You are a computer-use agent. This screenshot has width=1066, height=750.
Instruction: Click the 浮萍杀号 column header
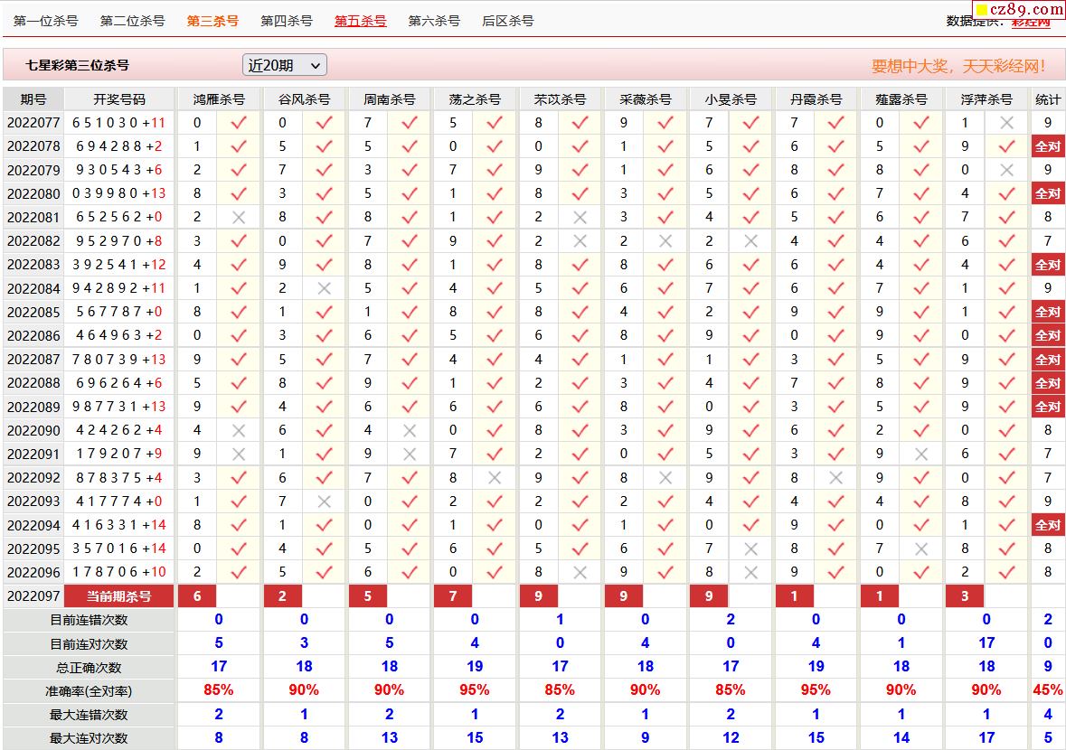(986, 99)
